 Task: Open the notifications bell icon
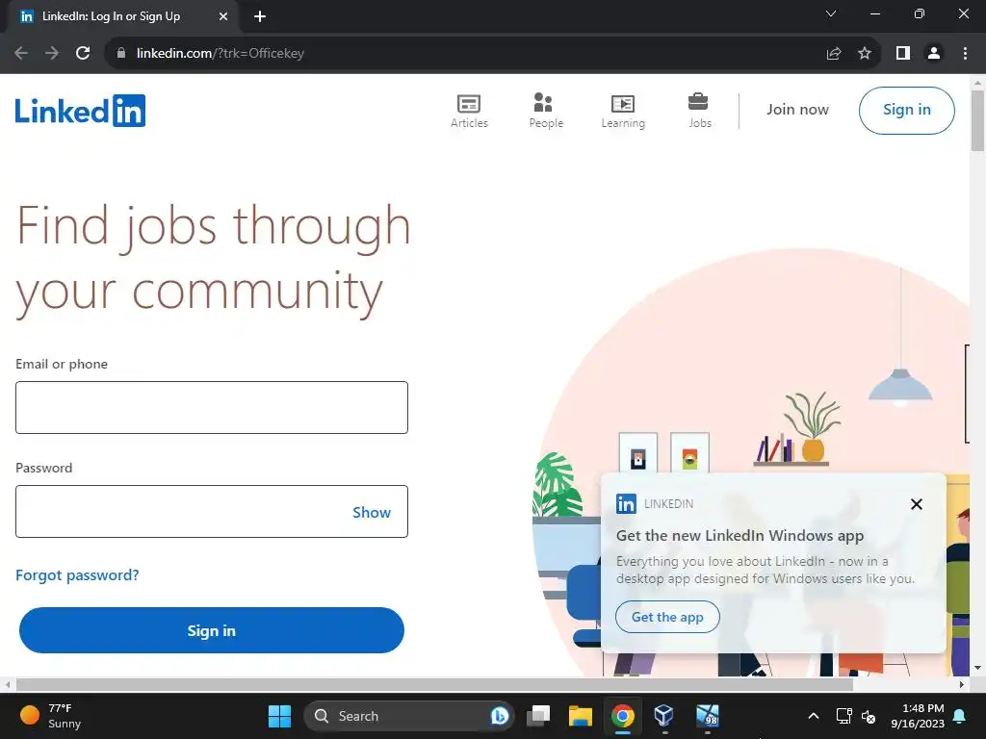(960, 716)
